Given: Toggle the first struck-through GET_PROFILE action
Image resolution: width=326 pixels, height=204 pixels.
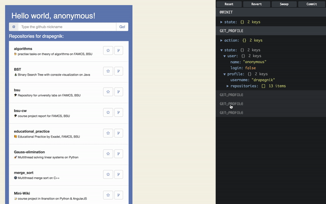Looking at the screenshot, I should (271, 95).
